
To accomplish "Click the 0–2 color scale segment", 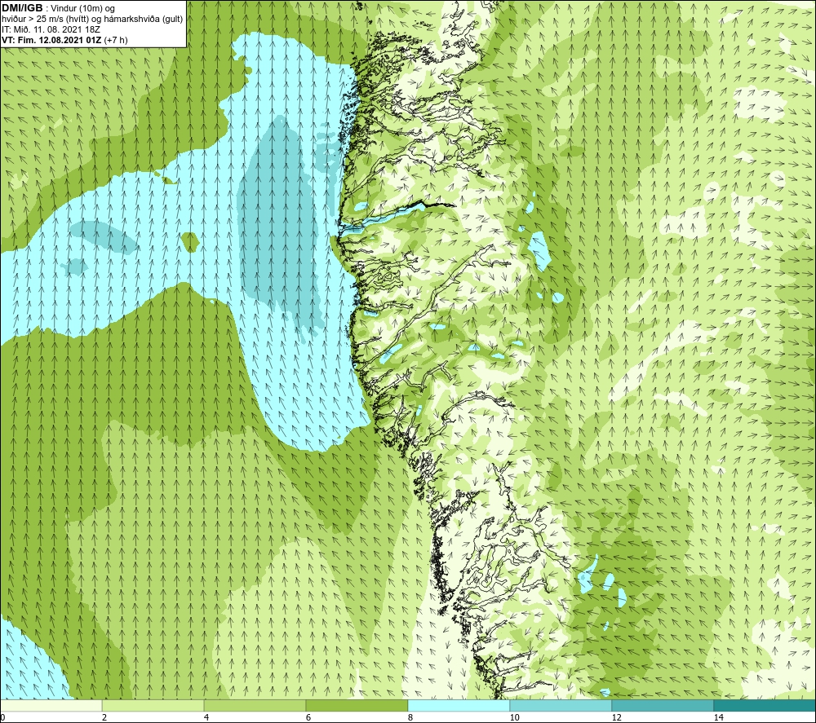I will 51,706.
